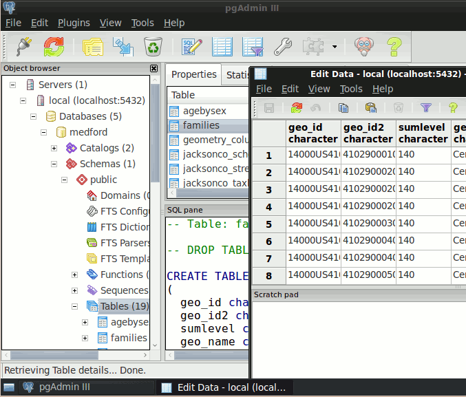Image resolution: width=466 pixels, height=397 pixels.
Task: Collapse the Tables (19) node
Action: coord(74,306)
